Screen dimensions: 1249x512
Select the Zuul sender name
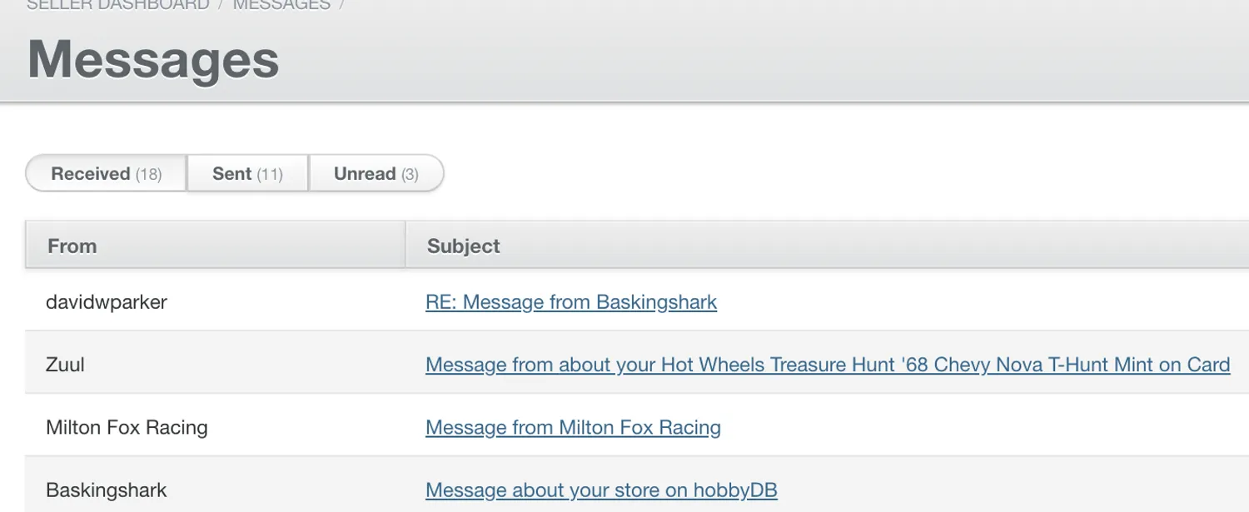[x=66, y=365]
